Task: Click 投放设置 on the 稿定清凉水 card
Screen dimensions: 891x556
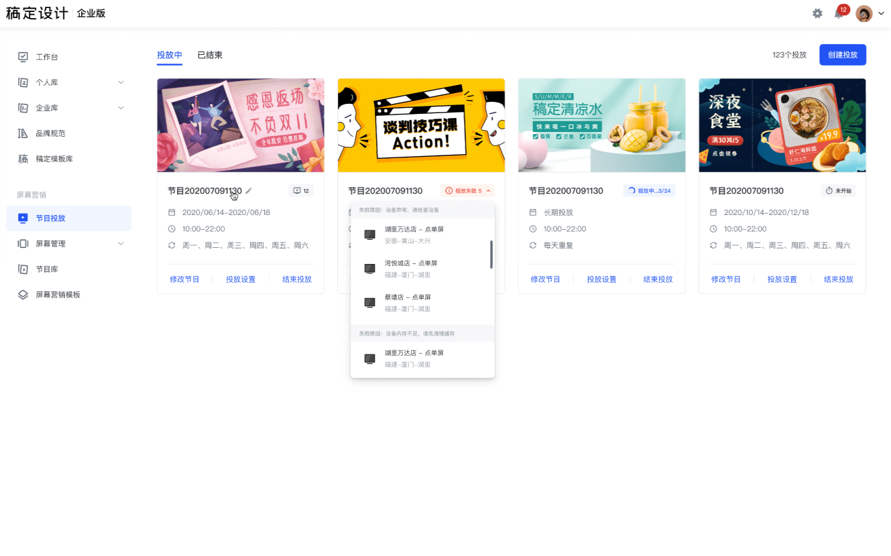Action: click(602, 279)
